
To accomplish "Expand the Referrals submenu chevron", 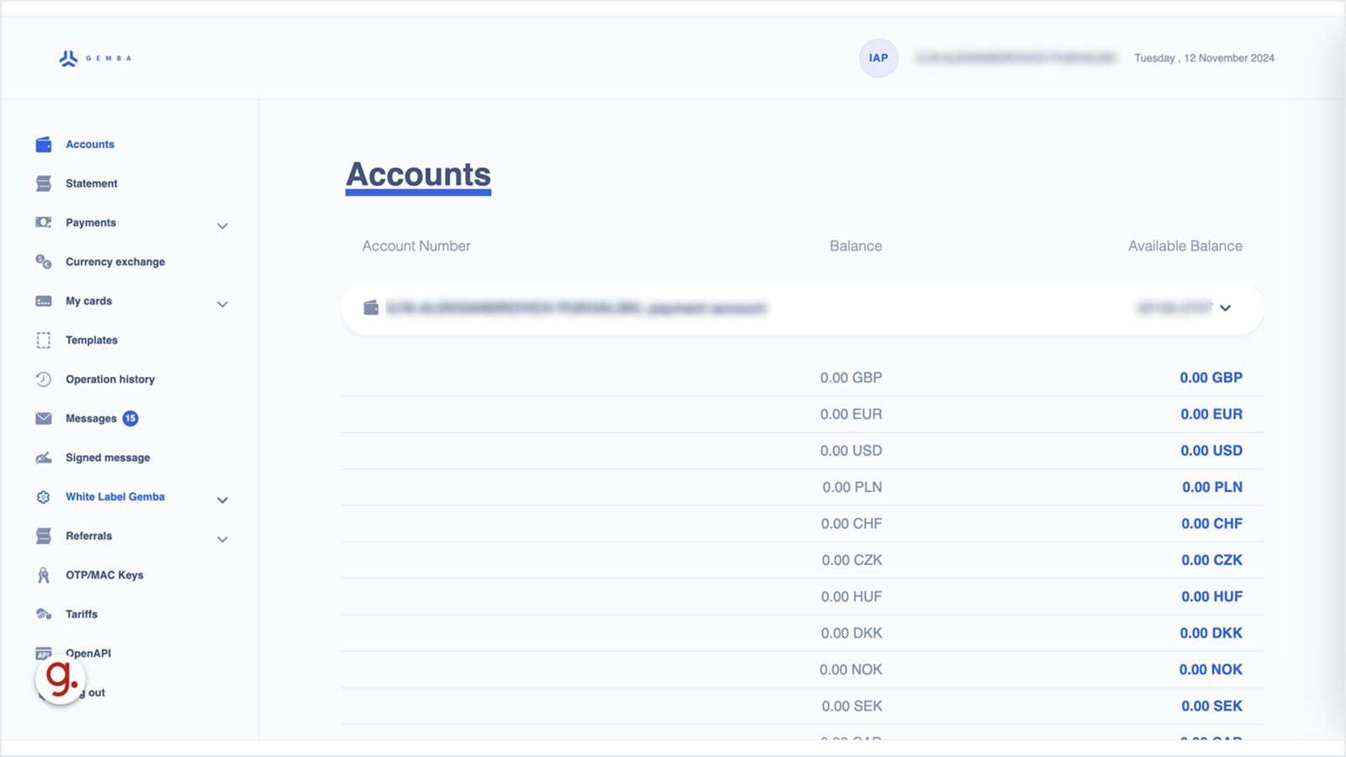I will [222, 539].
